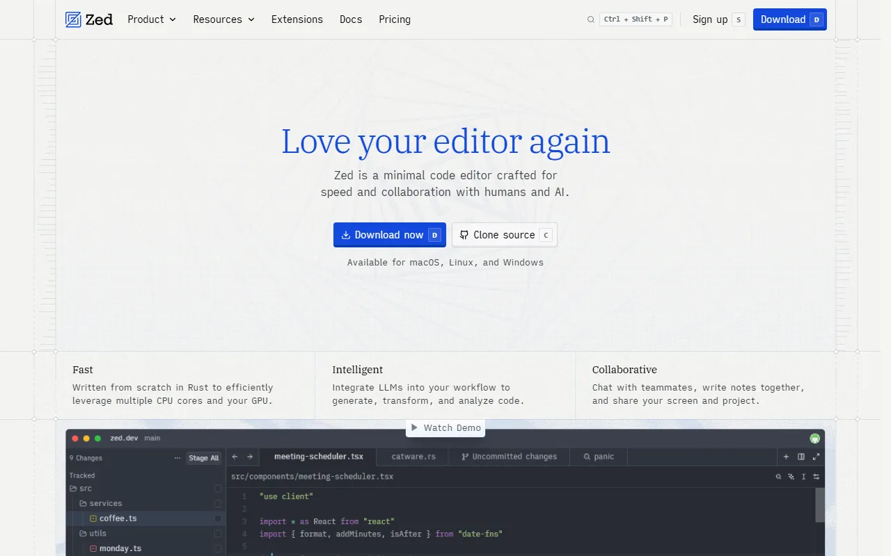Check the staging box for coffee.ts
This screenshot has width=891, height=556.
tap(218, 518)
